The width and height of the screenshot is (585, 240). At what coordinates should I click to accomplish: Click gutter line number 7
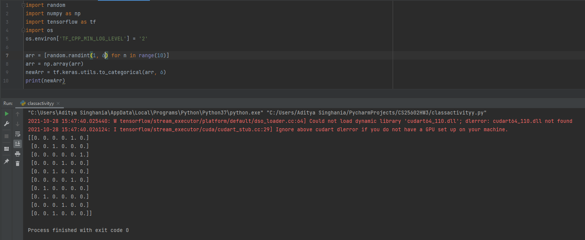click(7, 55)
